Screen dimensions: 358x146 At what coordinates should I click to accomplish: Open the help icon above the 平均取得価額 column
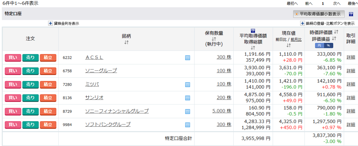[253, 31]
